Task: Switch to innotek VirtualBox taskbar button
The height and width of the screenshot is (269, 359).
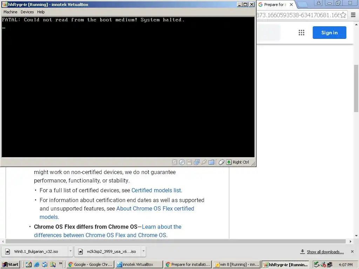Action: click(139, 264)
